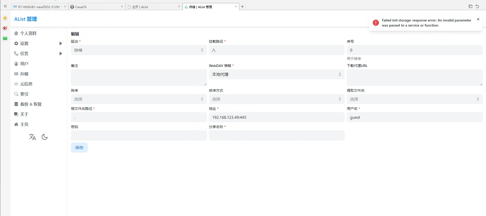The image size is (486, 216).
Task: Click the undo closed tab arrow icon
Action: tap(477, 7)
